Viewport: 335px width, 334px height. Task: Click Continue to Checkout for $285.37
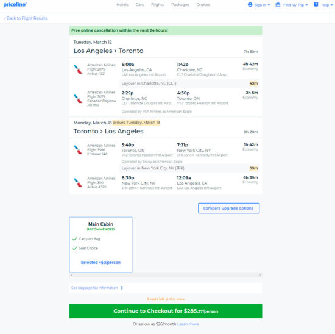pos(166,311)
